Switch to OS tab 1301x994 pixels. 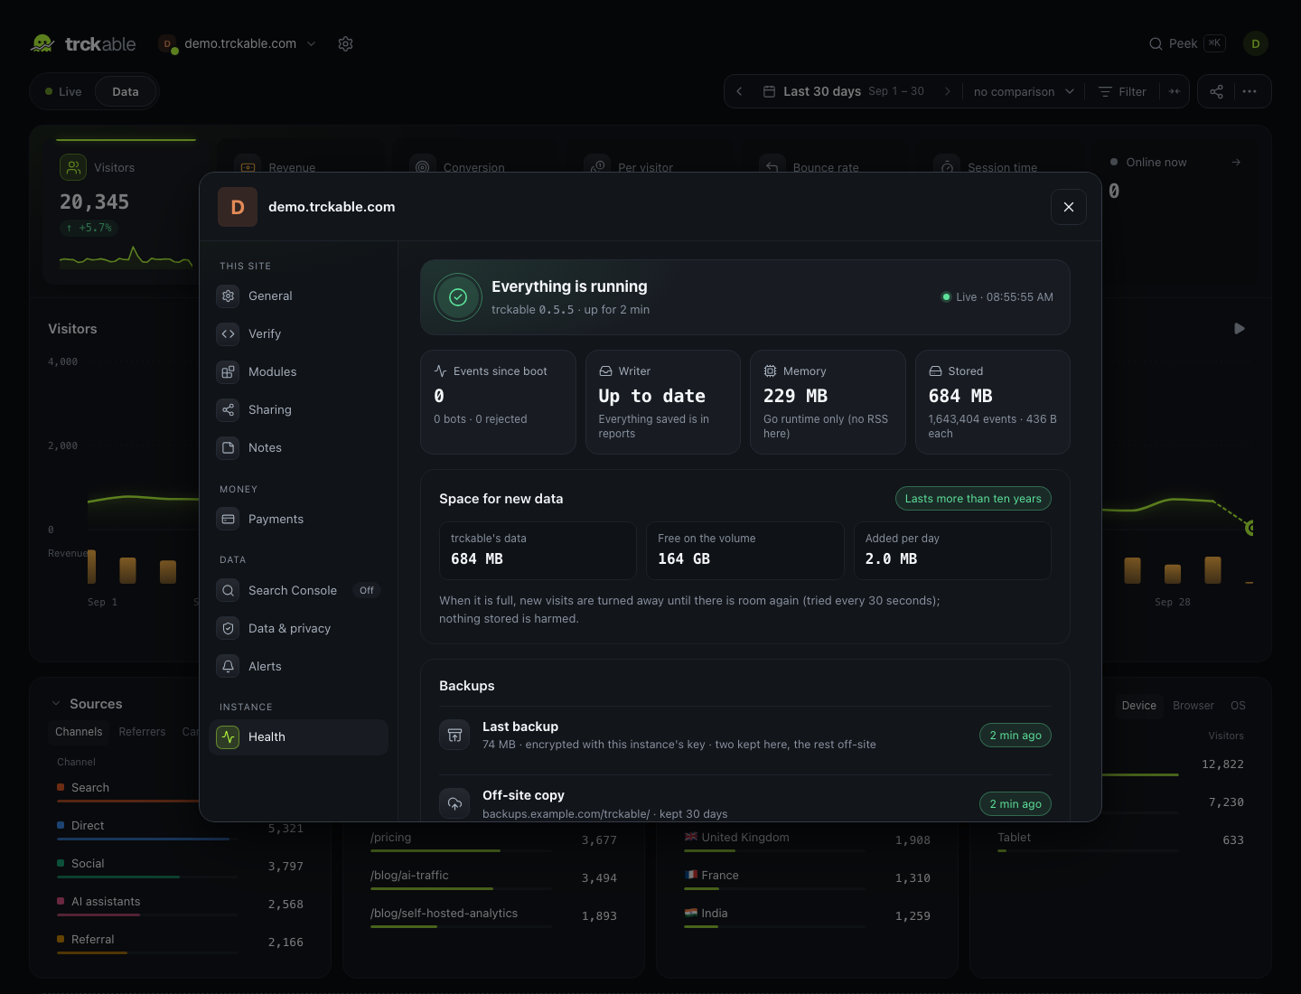tap(1238, 706)
